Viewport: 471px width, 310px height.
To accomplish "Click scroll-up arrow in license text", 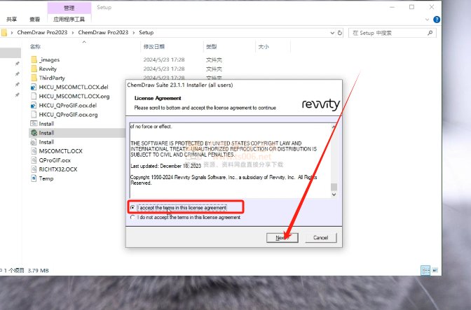I will pyautogui.click(x=334, y=127).
